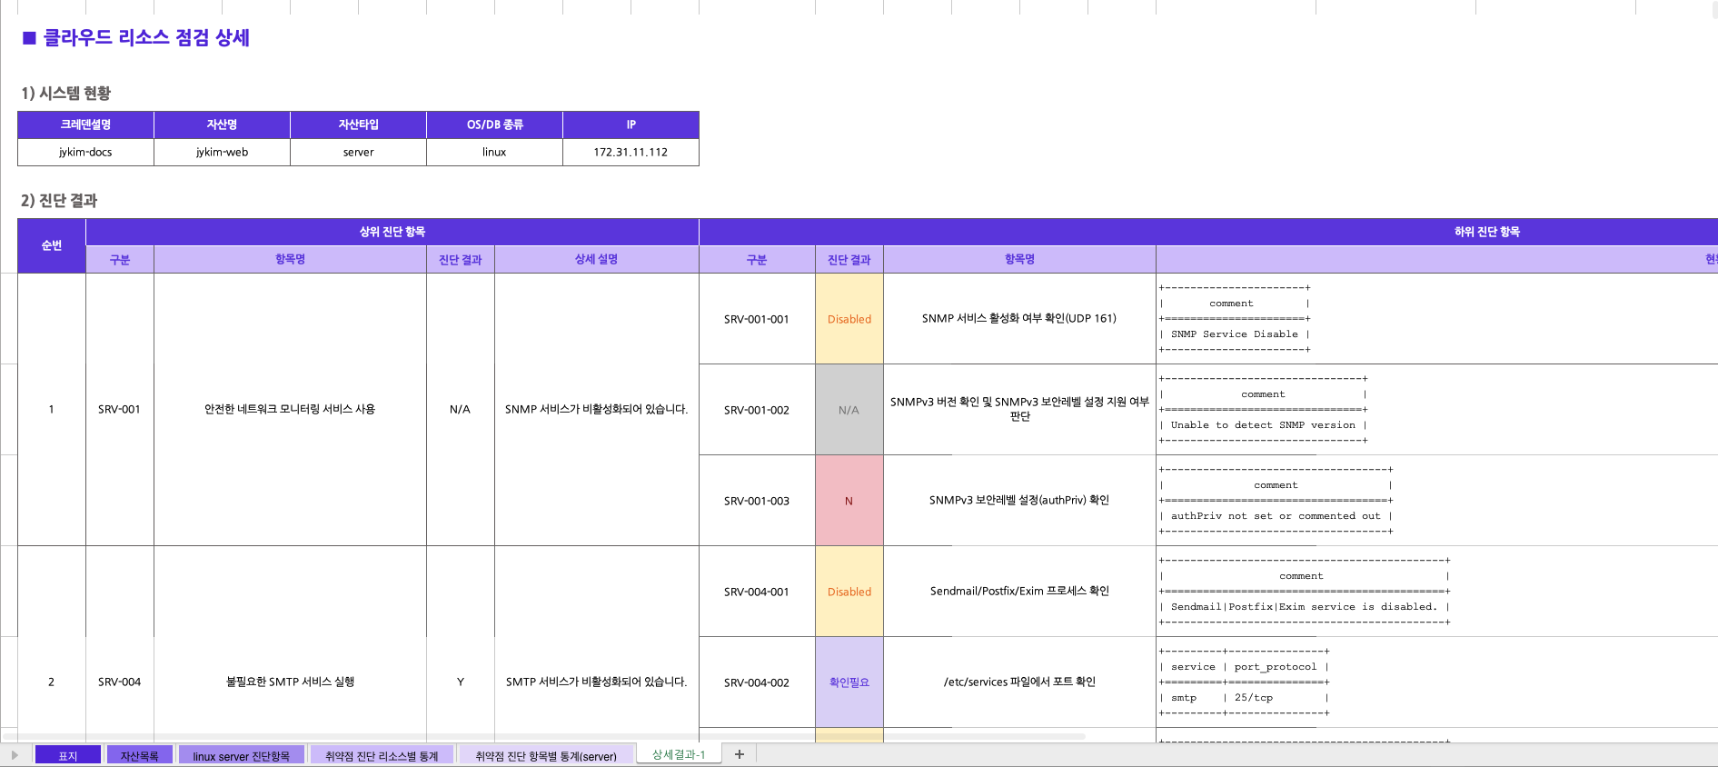The height and width of the screenshot is (767, 1718).
Task: Click the 불필요한 SMTP 서비스 실행 cell
Action: [290, 682]
